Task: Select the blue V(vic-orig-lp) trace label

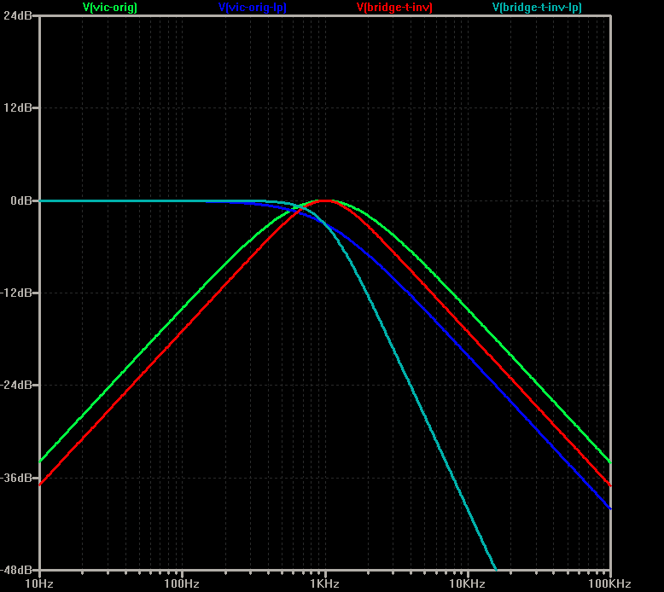Action: (x=253, y=8)
